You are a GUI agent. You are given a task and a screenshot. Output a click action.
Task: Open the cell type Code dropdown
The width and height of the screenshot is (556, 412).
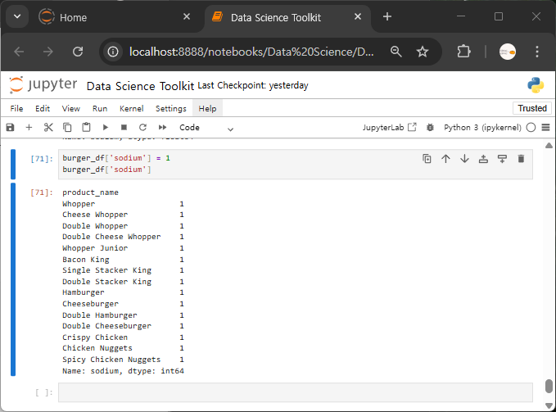point(206,128)
